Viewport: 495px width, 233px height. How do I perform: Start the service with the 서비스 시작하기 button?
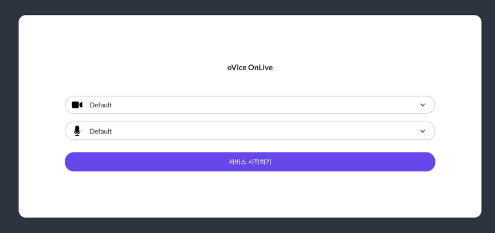tap(250, 162)
